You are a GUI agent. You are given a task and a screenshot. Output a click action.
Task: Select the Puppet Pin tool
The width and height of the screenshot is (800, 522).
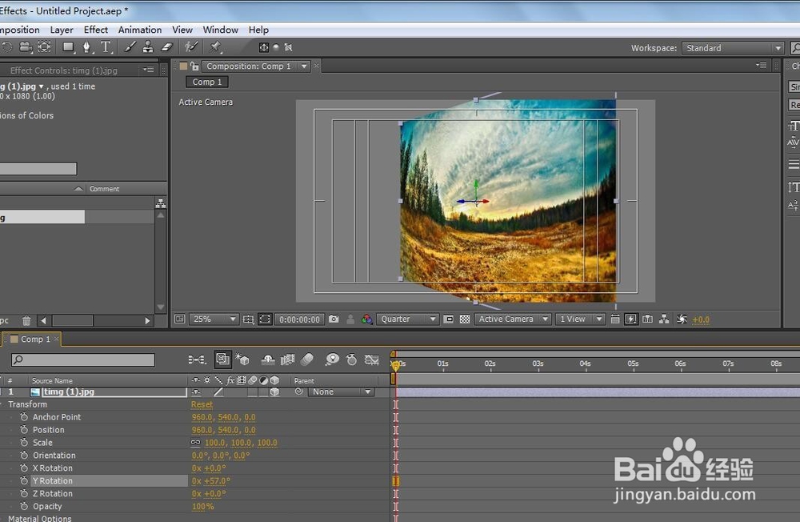click(215, 47)
